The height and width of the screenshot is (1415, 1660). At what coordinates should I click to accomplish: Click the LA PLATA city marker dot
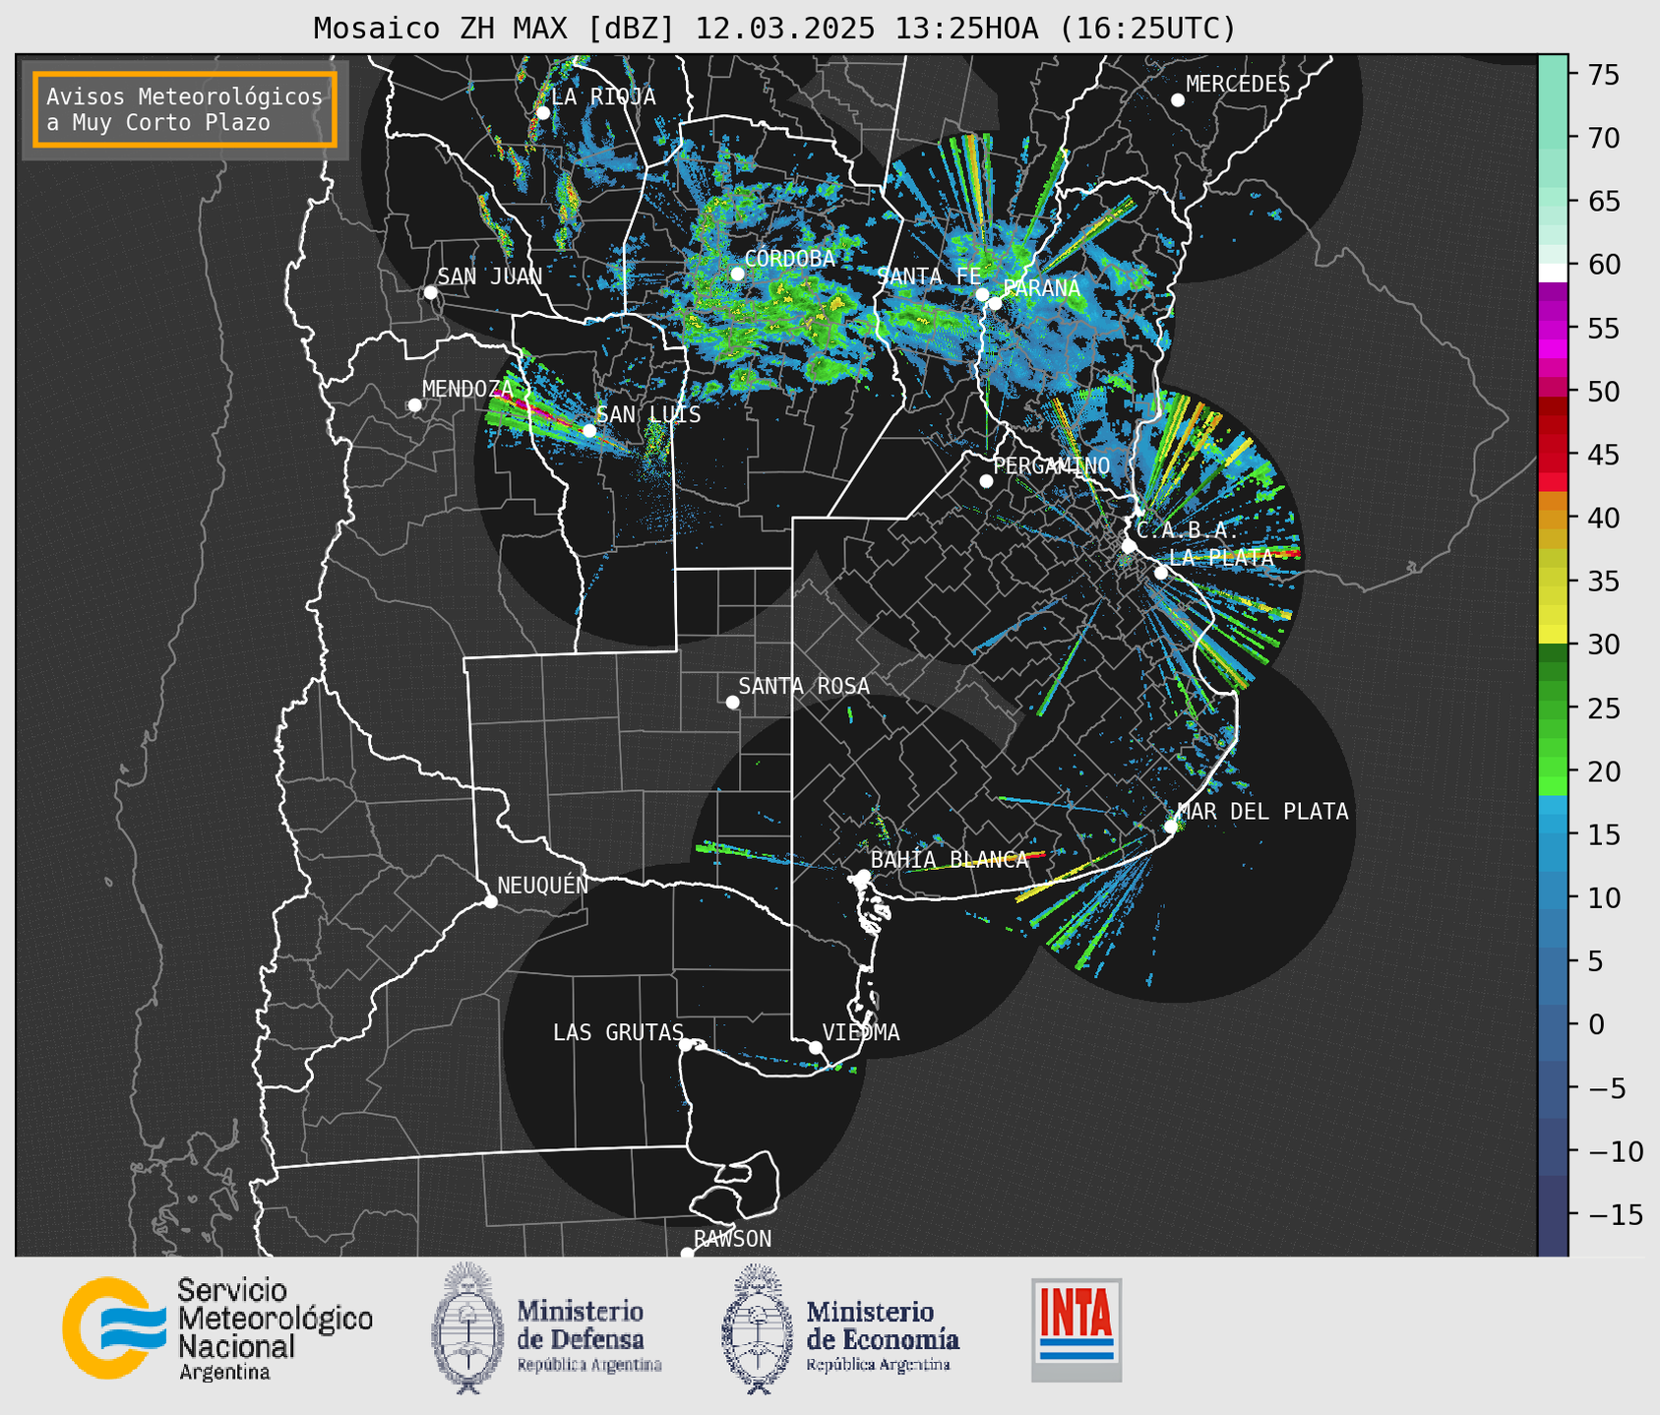(x=1161, y=573)
